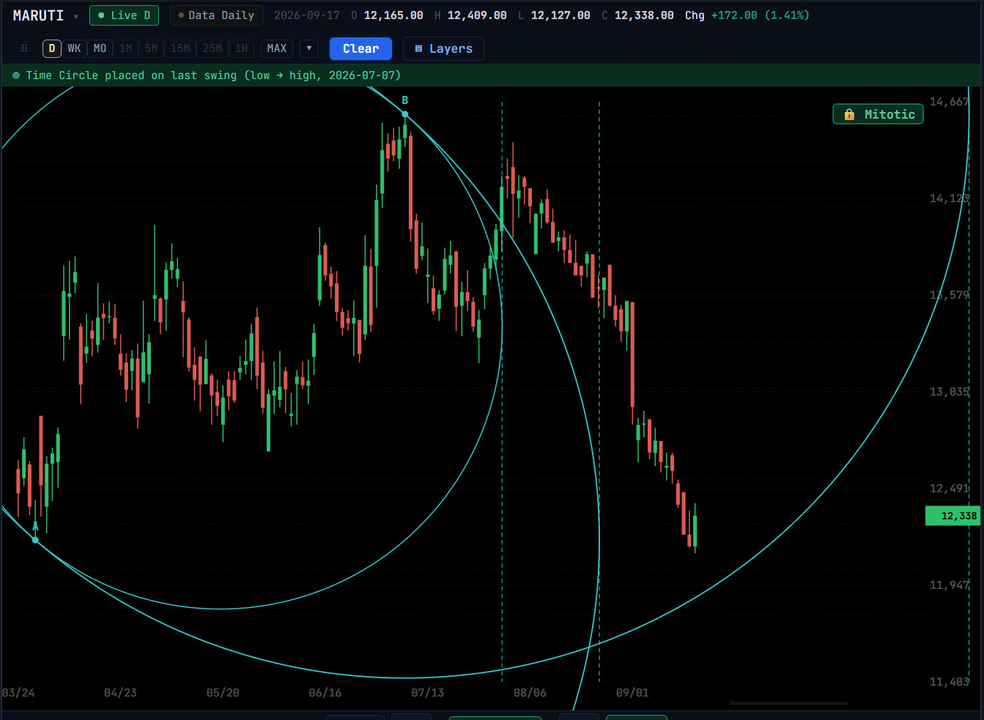Toggle Data Daily mode
984x720 pixels.
click(x=216, y=15)
